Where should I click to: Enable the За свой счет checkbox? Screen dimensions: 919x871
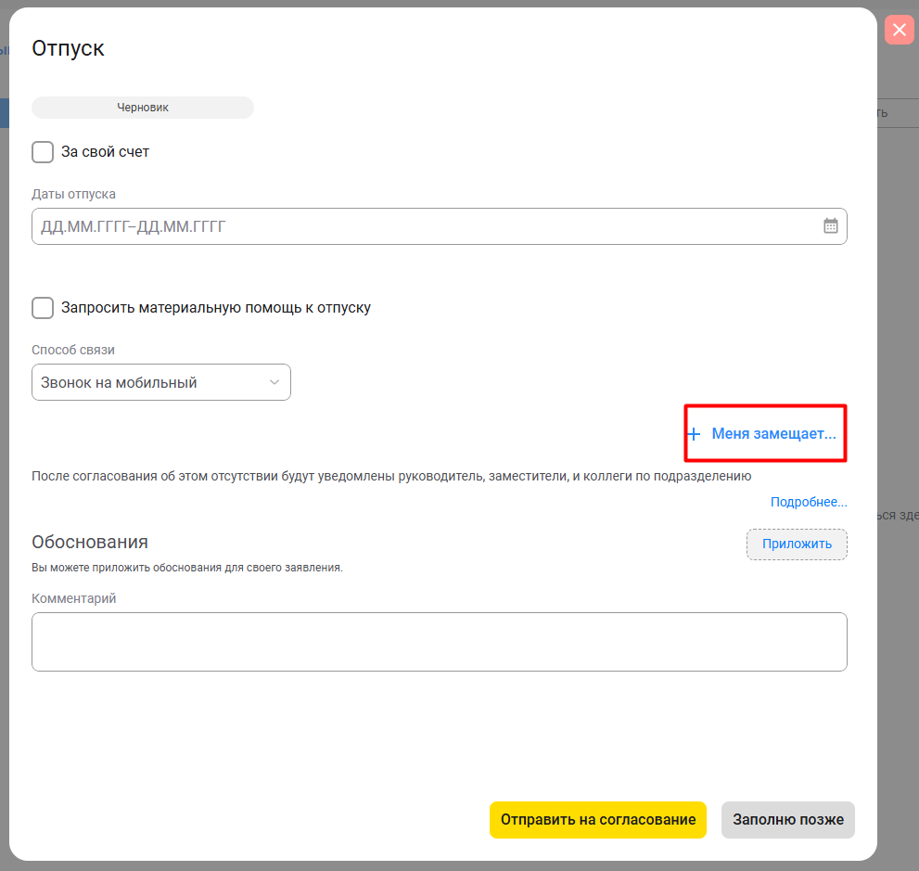coord(43,152)
